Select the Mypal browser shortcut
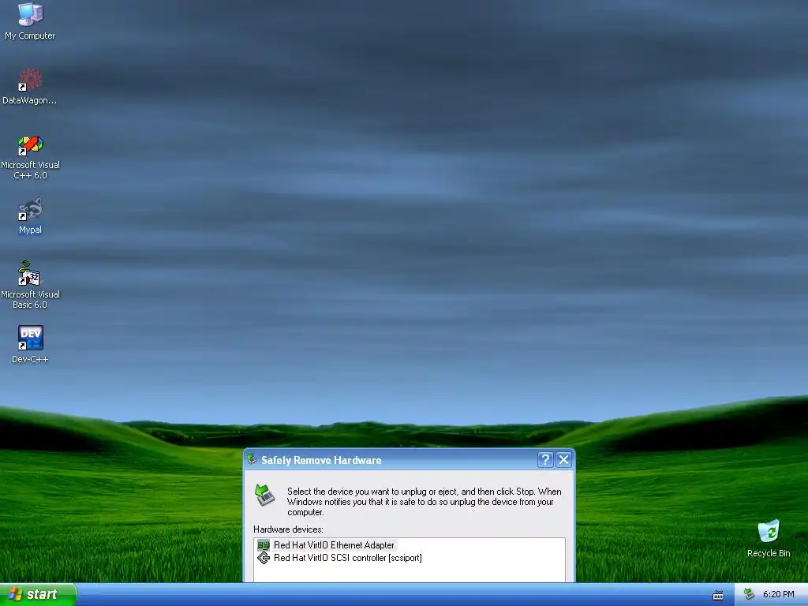The height and width of the screenshot is (606, 808). coord(30,216)
